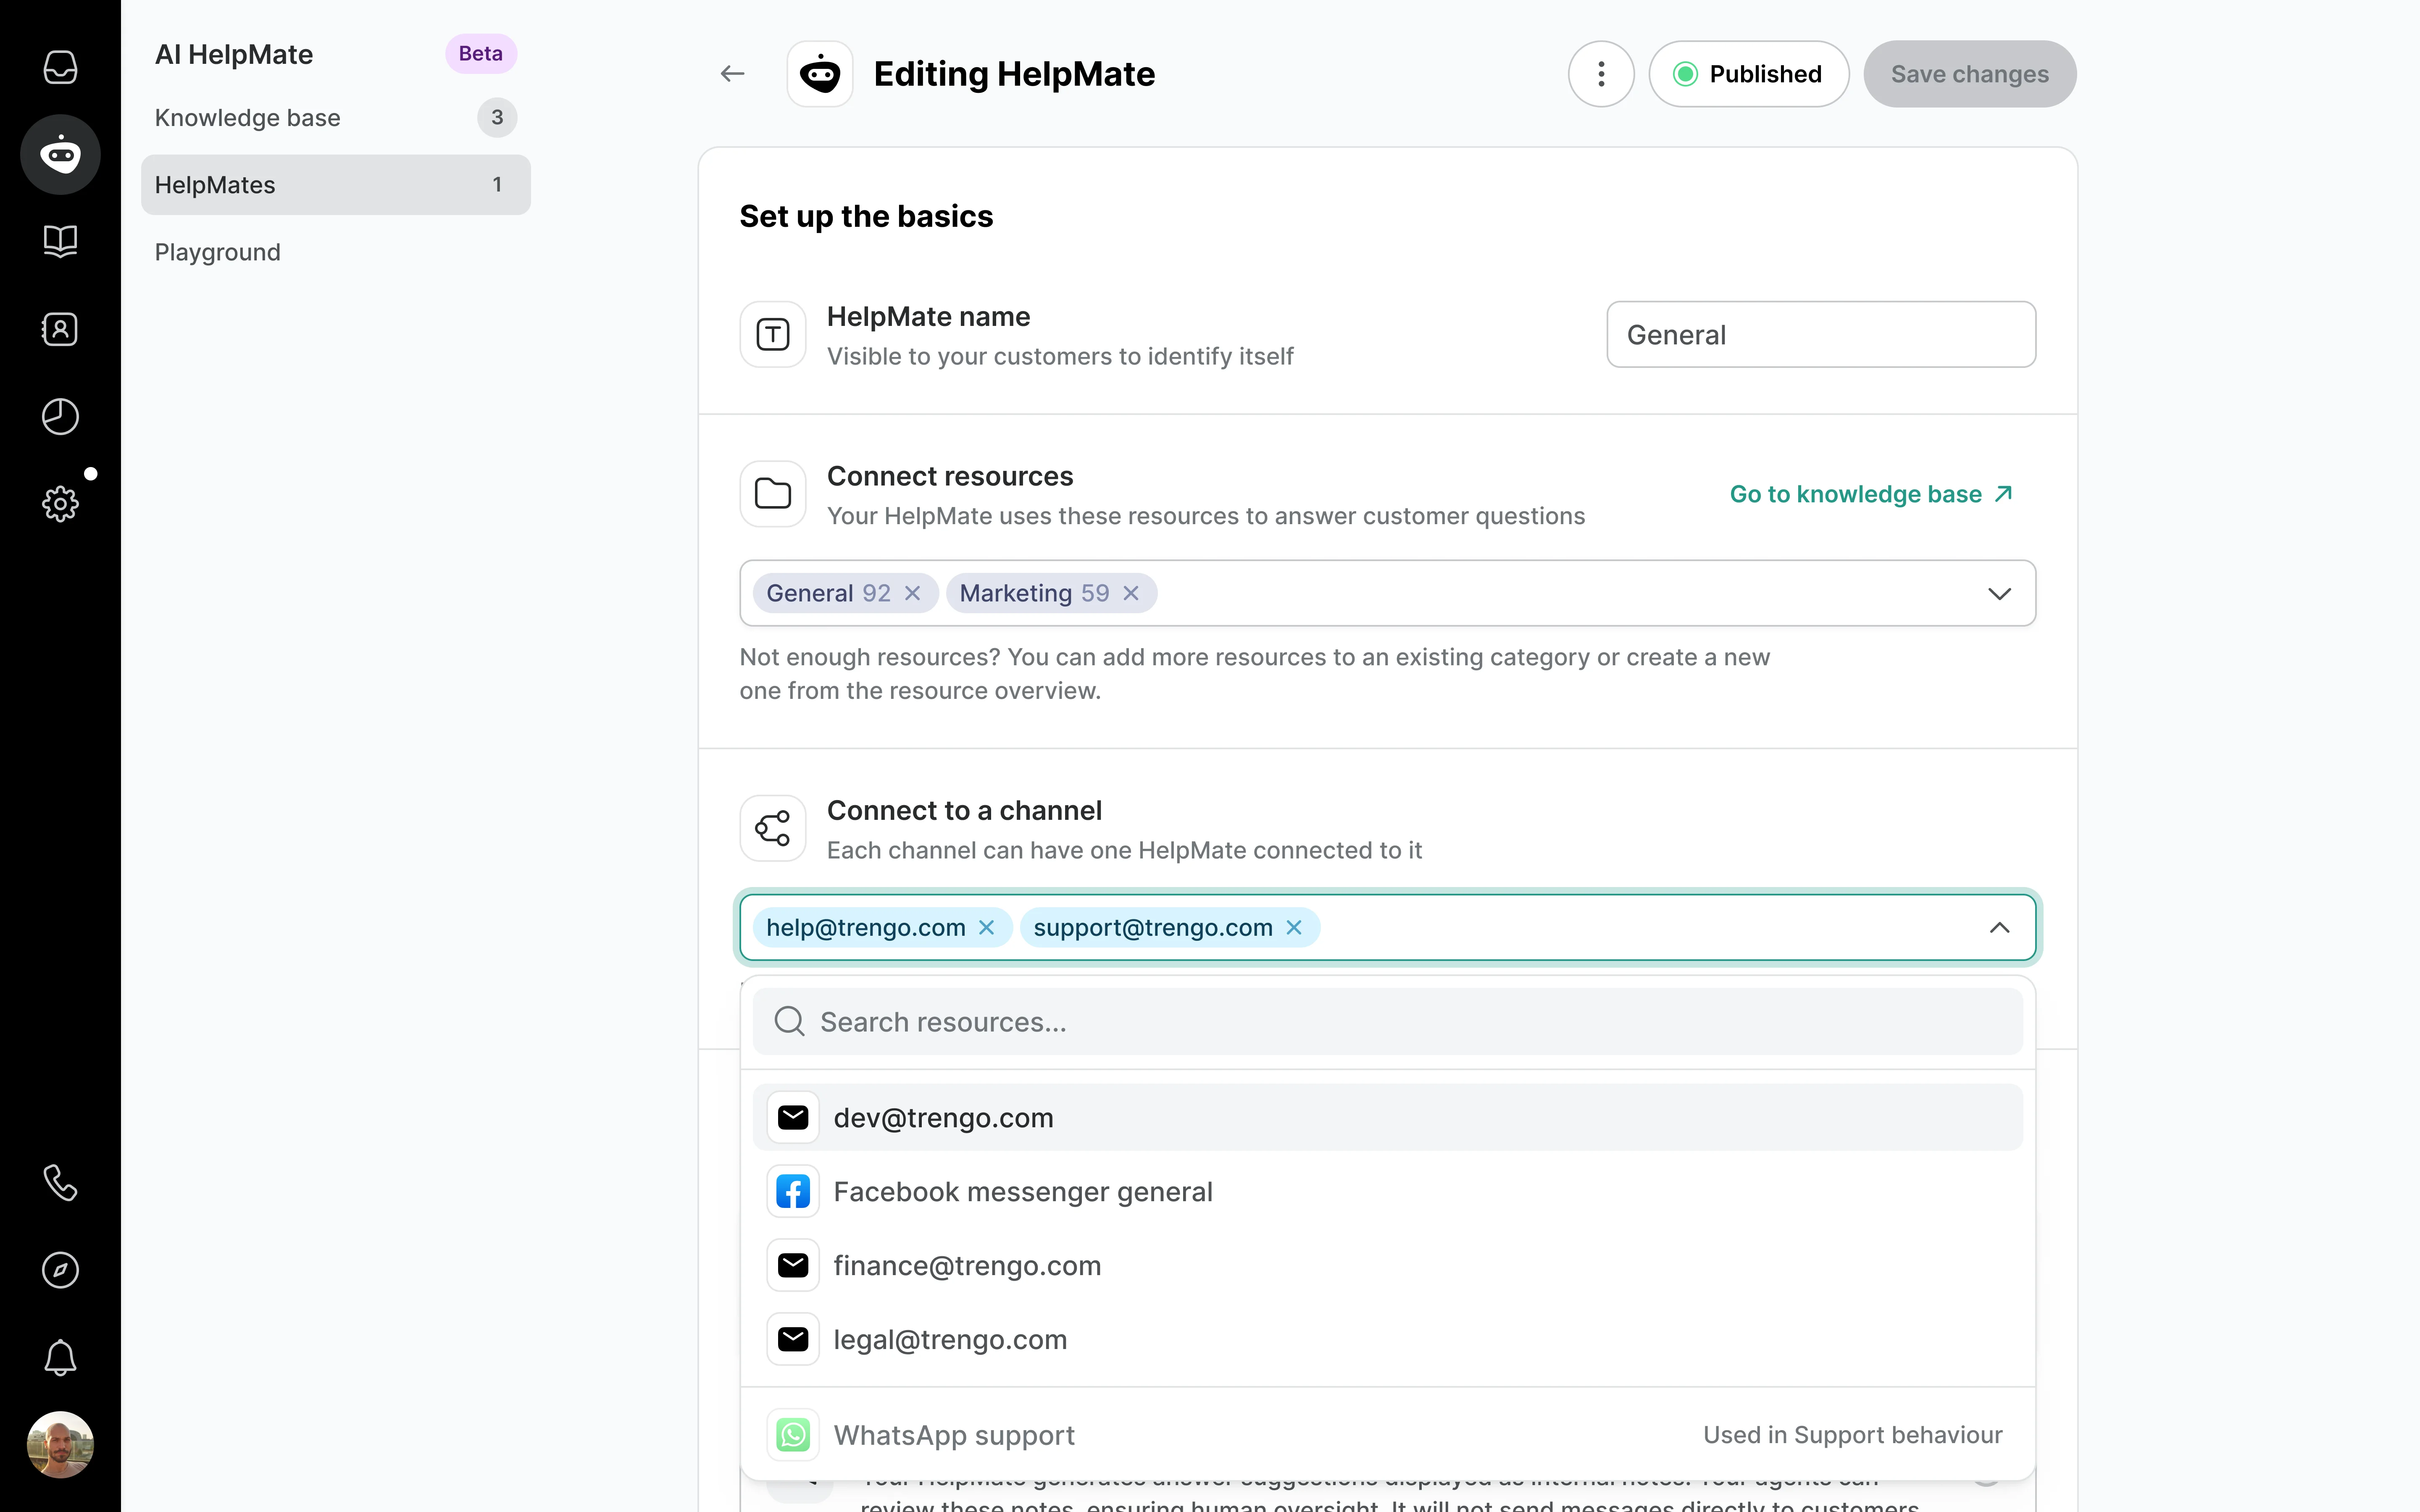Open Go to knowledge base link

pos(1871,494)
